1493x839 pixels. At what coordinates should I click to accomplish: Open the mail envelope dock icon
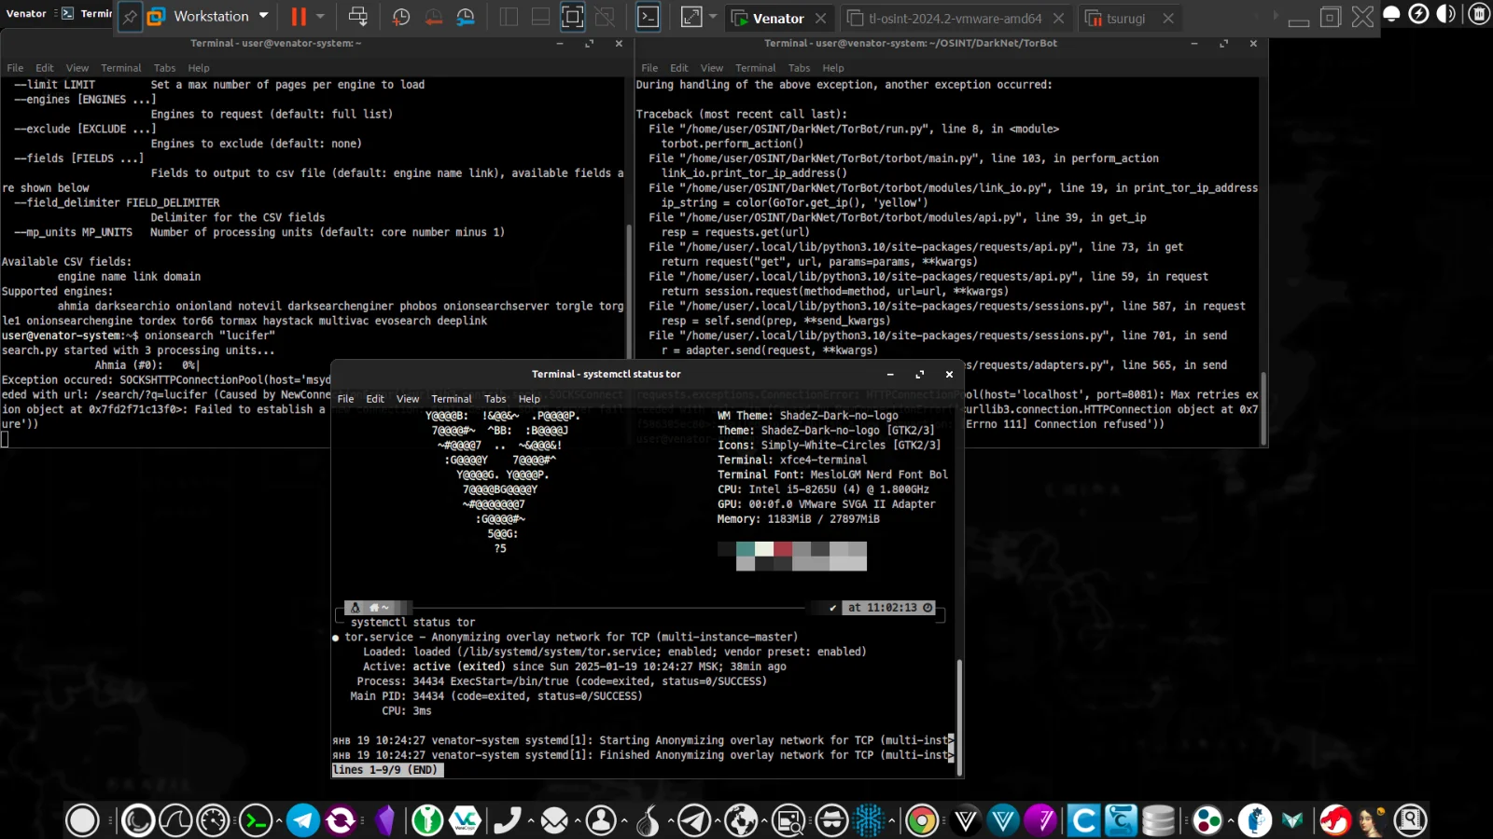554,820
